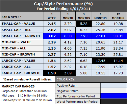Click the 22.80 cell
127x104 pixels.
(101, 24)
